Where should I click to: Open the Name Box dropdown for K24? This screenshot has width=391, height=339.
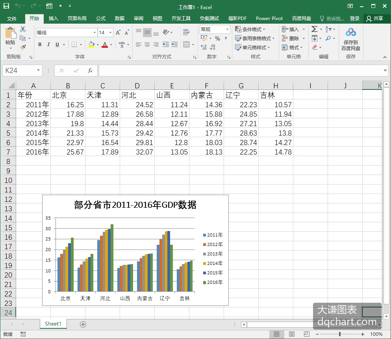pos(38,71)
